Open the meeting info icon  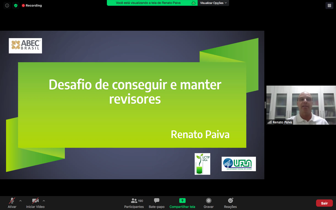pos(7,6)
